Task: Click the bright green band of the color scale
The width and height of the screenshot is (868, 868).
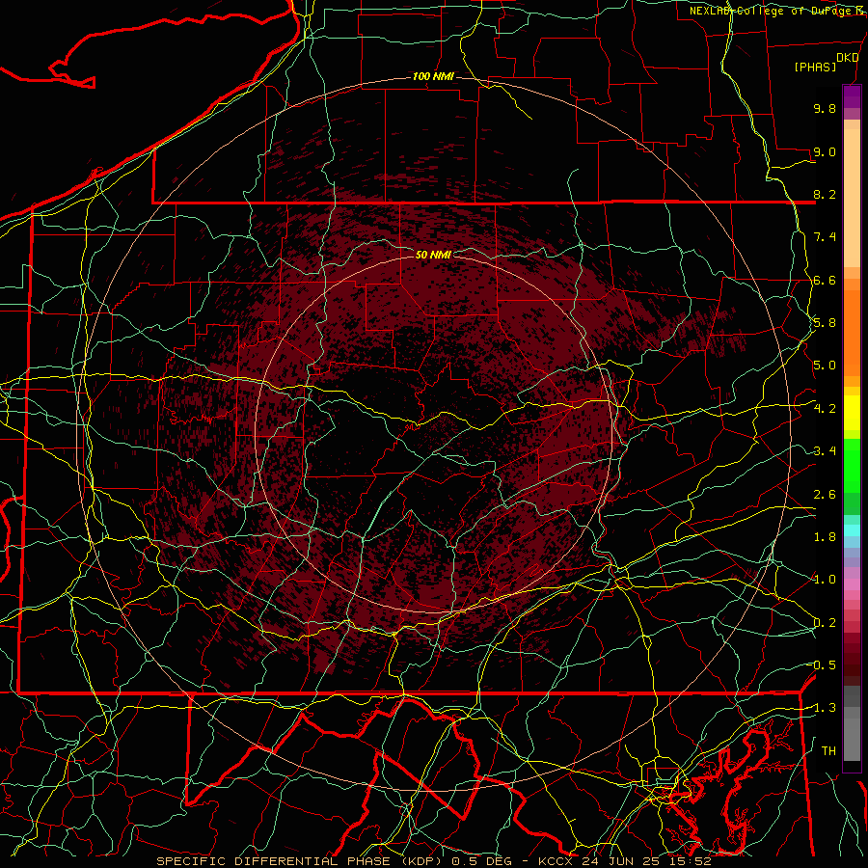Action: tap(852, 466)
